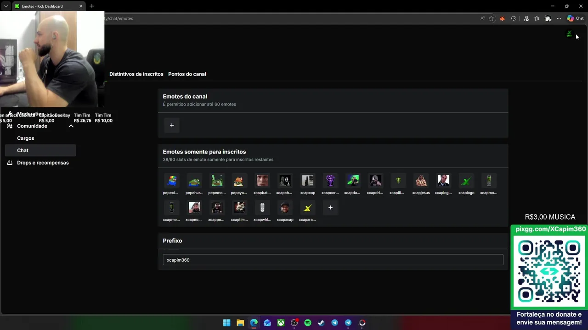Open the browser profile avatar
This screenshot has width=588, height=330.
(548, 18)
